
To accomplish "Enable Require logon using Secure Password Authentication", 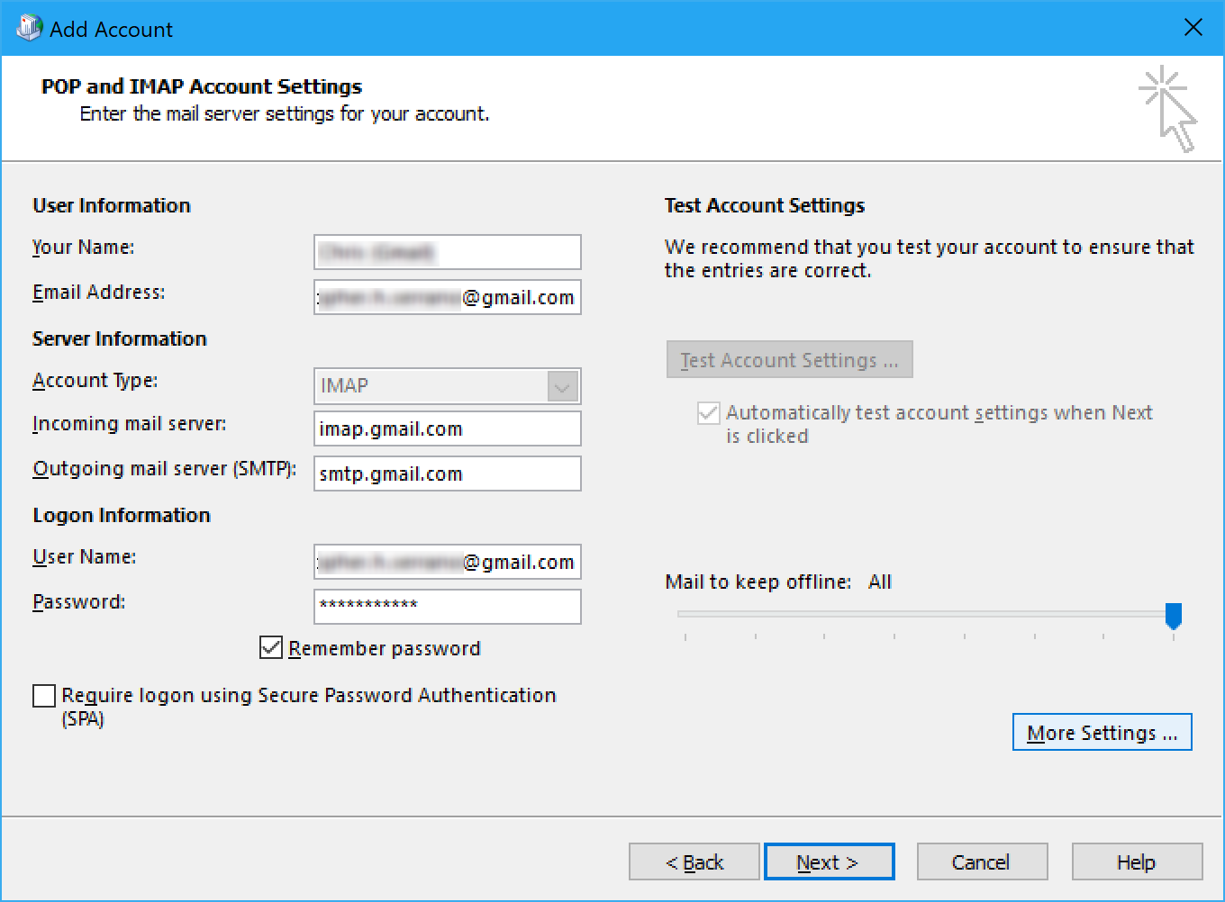I will [x=44, y=696].
